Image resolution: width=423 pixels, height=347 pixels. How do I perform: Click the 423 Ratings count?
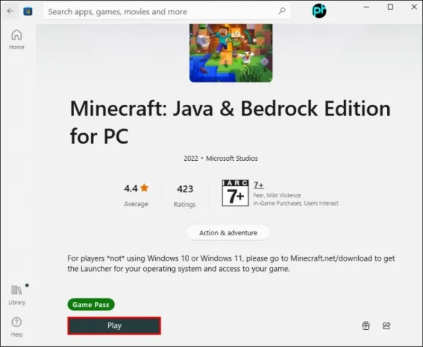pyautogui.click(x=185, y=194)
